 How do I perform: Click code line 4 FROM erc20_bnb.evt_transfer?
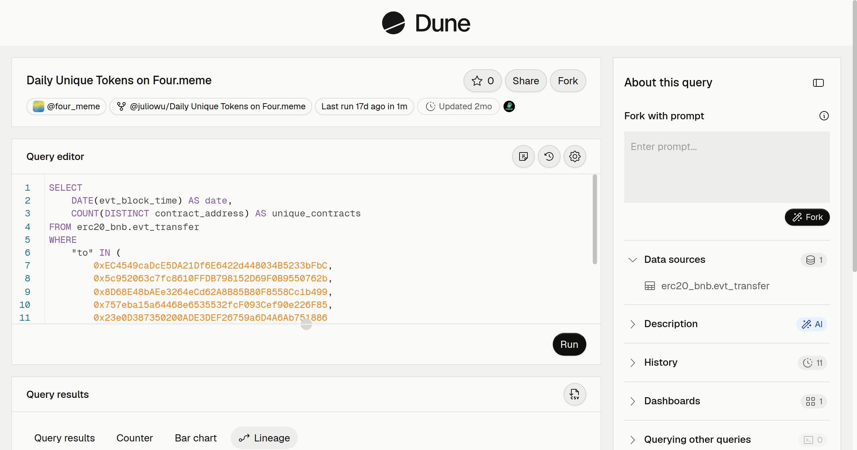click(124, 227)
